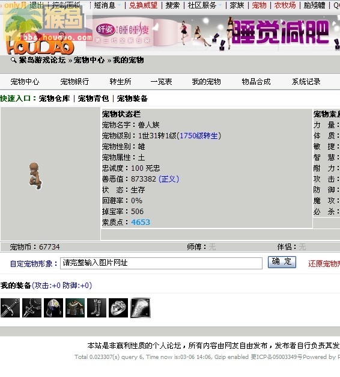Open the 脑残體 top menu item
This screenshot has height=377, width=340.
coord(315,5)
